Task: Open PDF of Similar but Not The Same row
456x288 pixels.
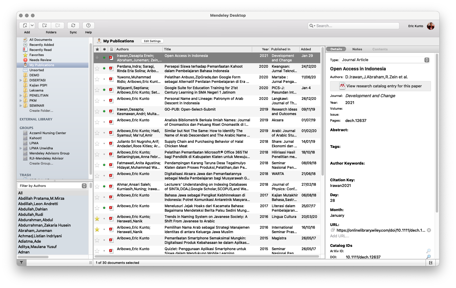Action: (111, 133)
